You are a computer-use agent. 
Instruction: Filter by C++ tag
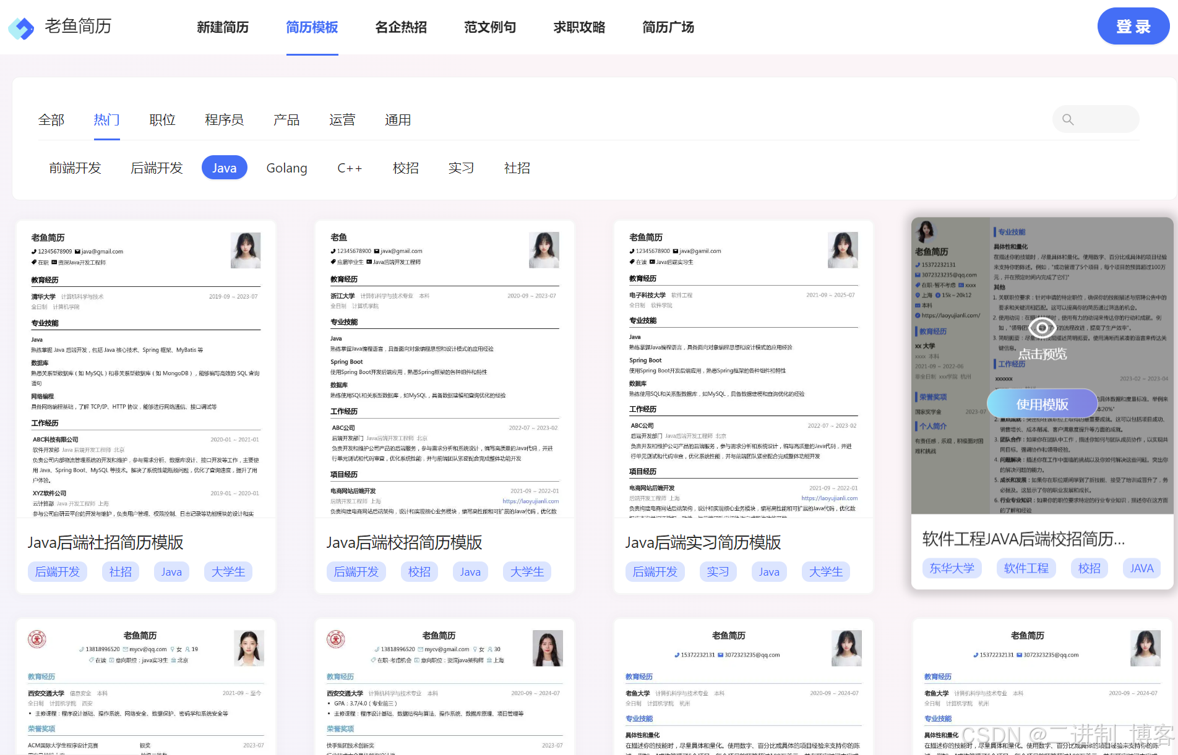pos(350,168)
